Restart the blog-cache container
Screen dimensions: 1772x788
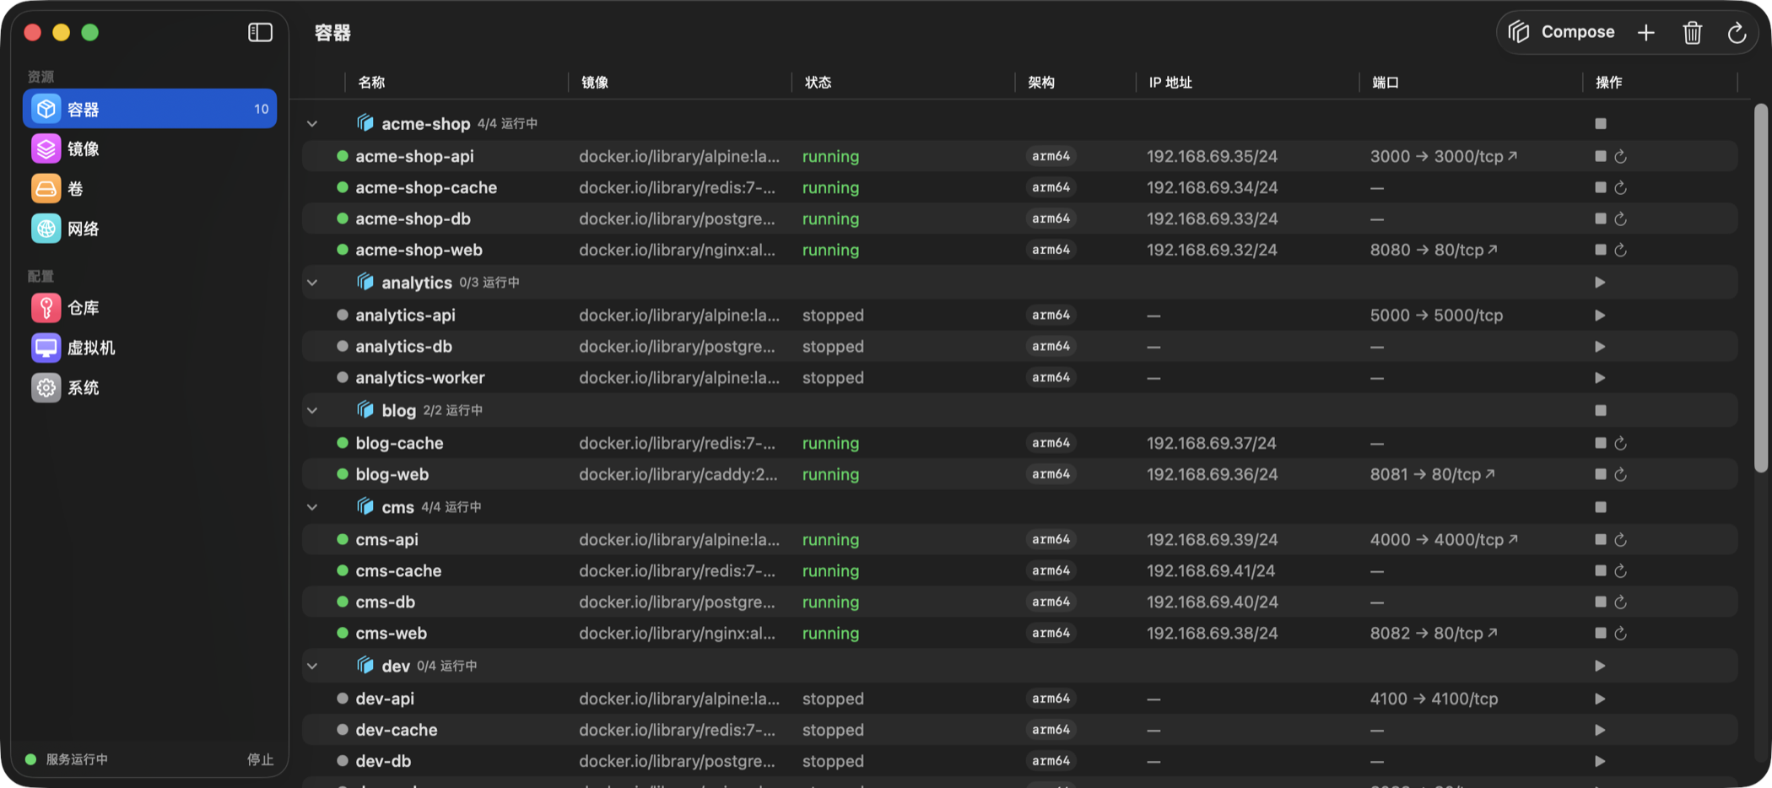click(1621, 443)
